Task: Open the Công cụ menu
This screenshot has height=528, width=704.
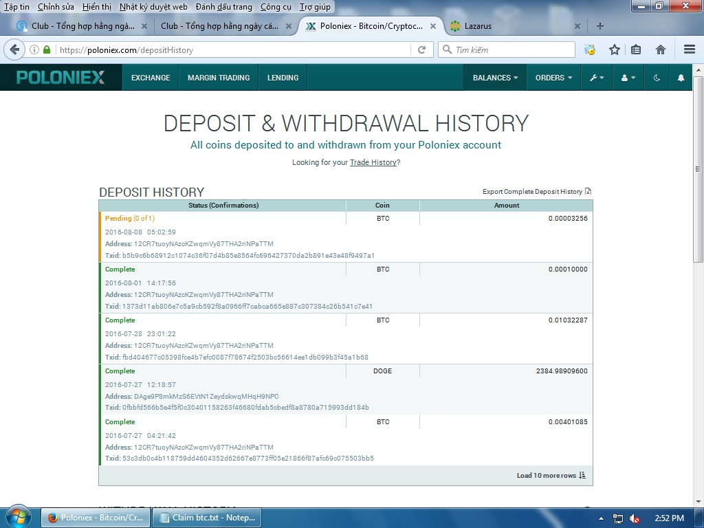Action: tap(276, 7)
